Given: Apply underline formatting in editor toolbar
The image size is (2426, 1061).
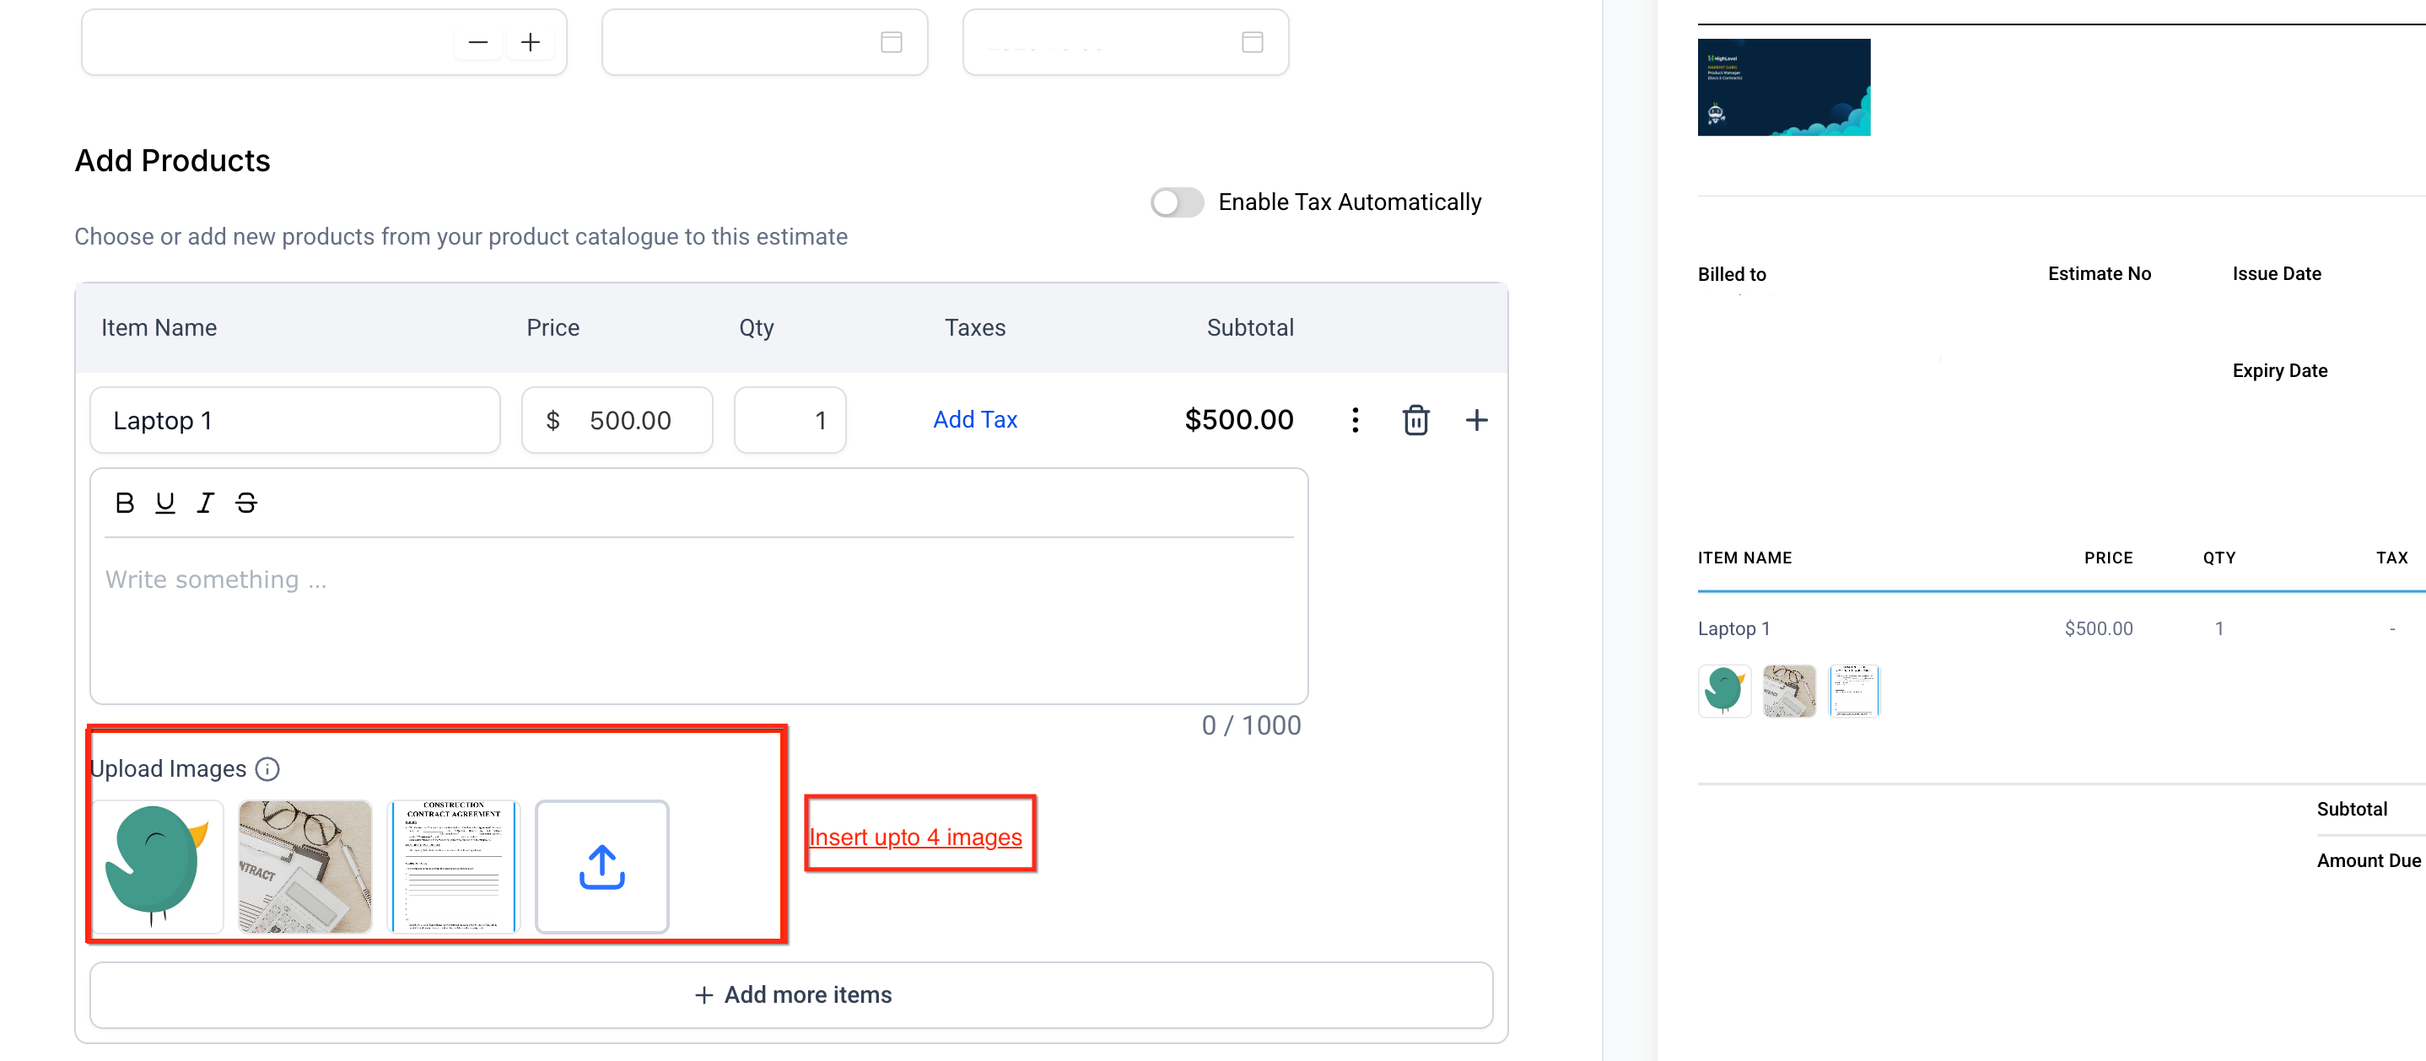Looking at the screenshot, I should [164, 503].
